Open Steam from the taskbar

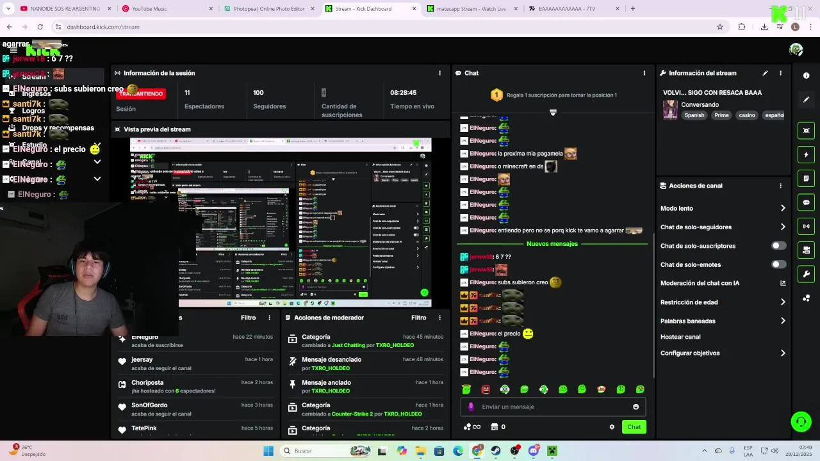[x=496, y=451]
